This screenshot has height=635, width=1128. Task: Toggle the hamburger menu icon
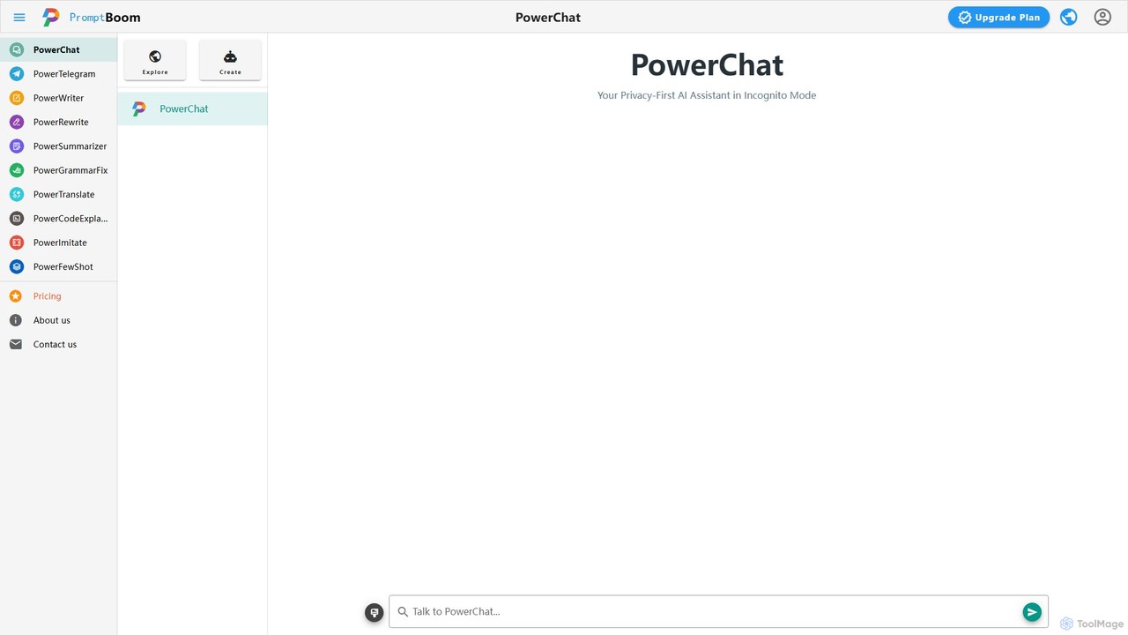pos(19,17)
